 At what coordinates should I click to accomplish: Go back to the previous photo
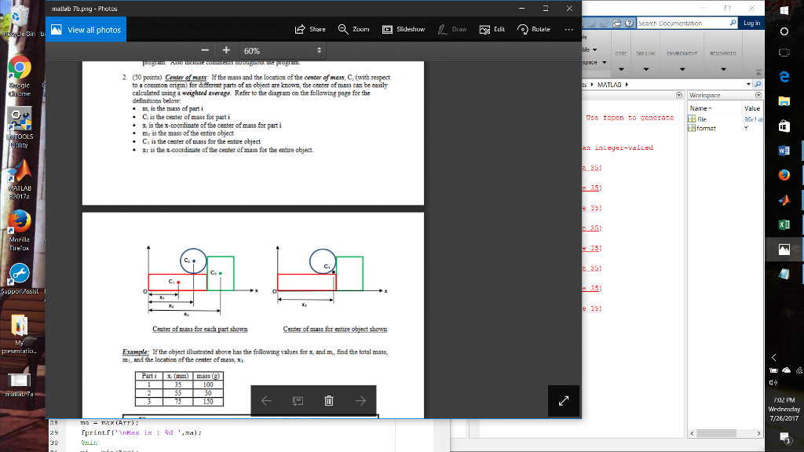266,400
